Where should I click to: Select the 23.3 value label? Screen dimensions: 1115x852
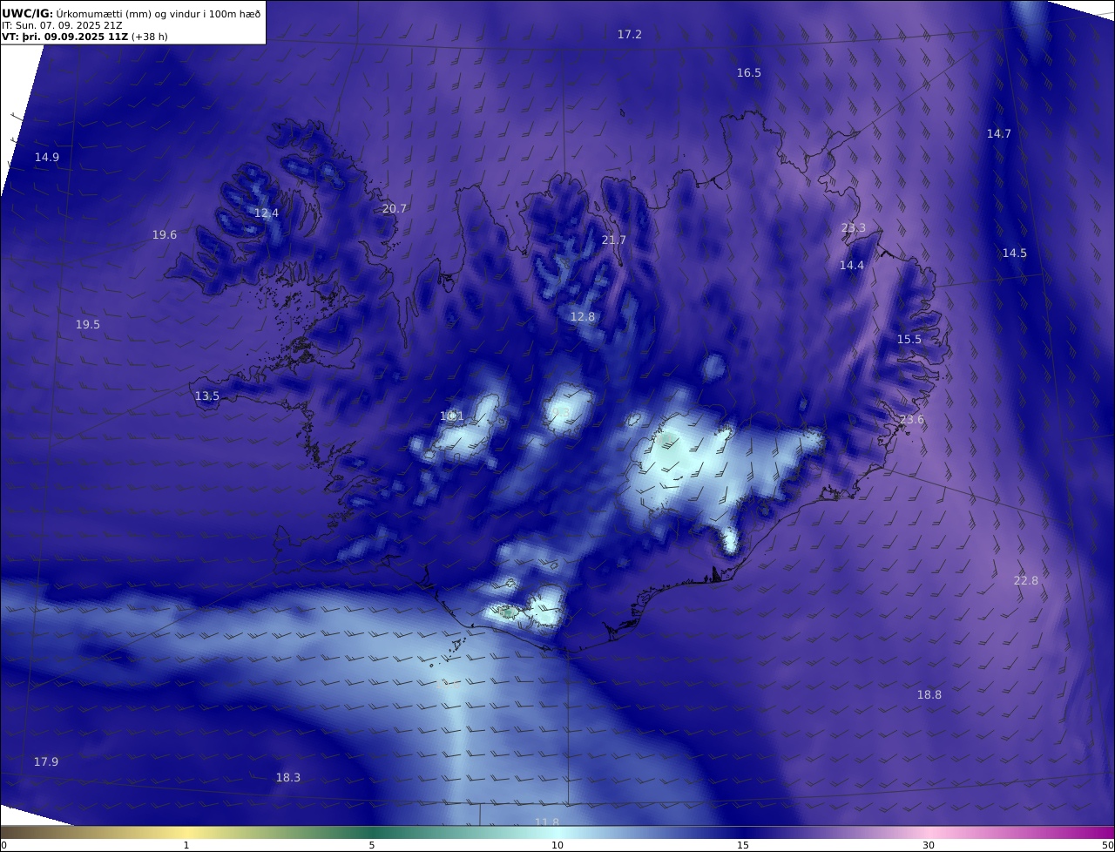(854, 227)
